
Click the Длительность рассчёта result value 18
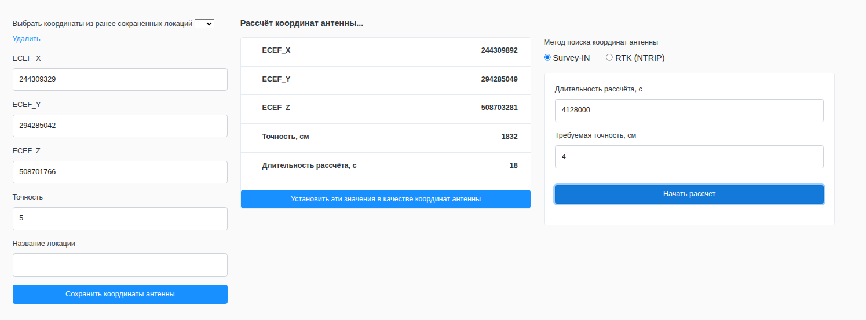(513, 165)
